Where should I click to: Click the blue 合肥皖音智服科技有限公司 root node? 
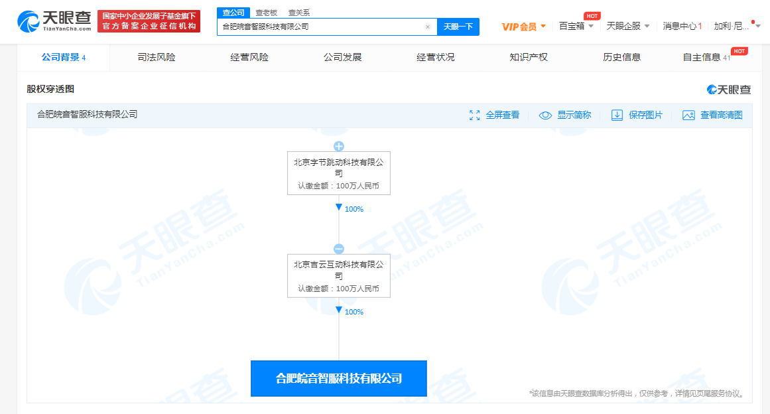click(339, 379)
